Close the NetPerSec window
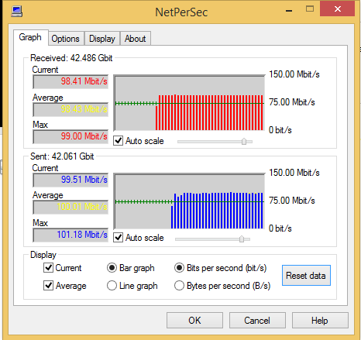Image resolution: width=361 pixels, height=340 pixels. click(x=338, y=9)
